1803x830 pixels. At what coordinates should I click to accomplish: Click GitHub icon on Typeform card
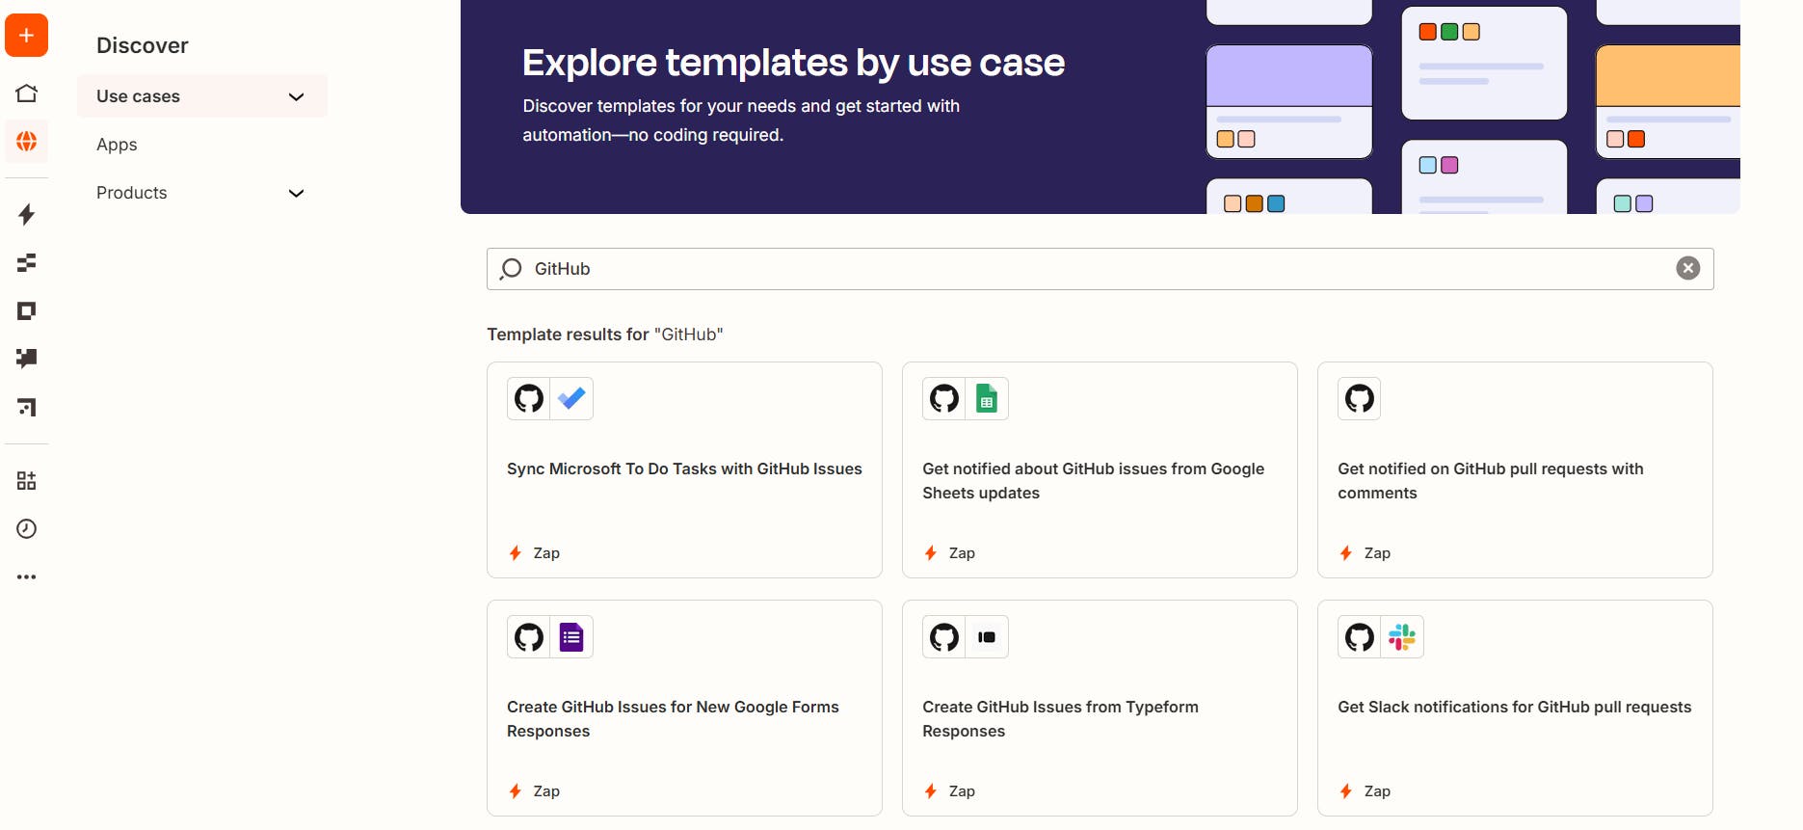click(x=944, y=636)
